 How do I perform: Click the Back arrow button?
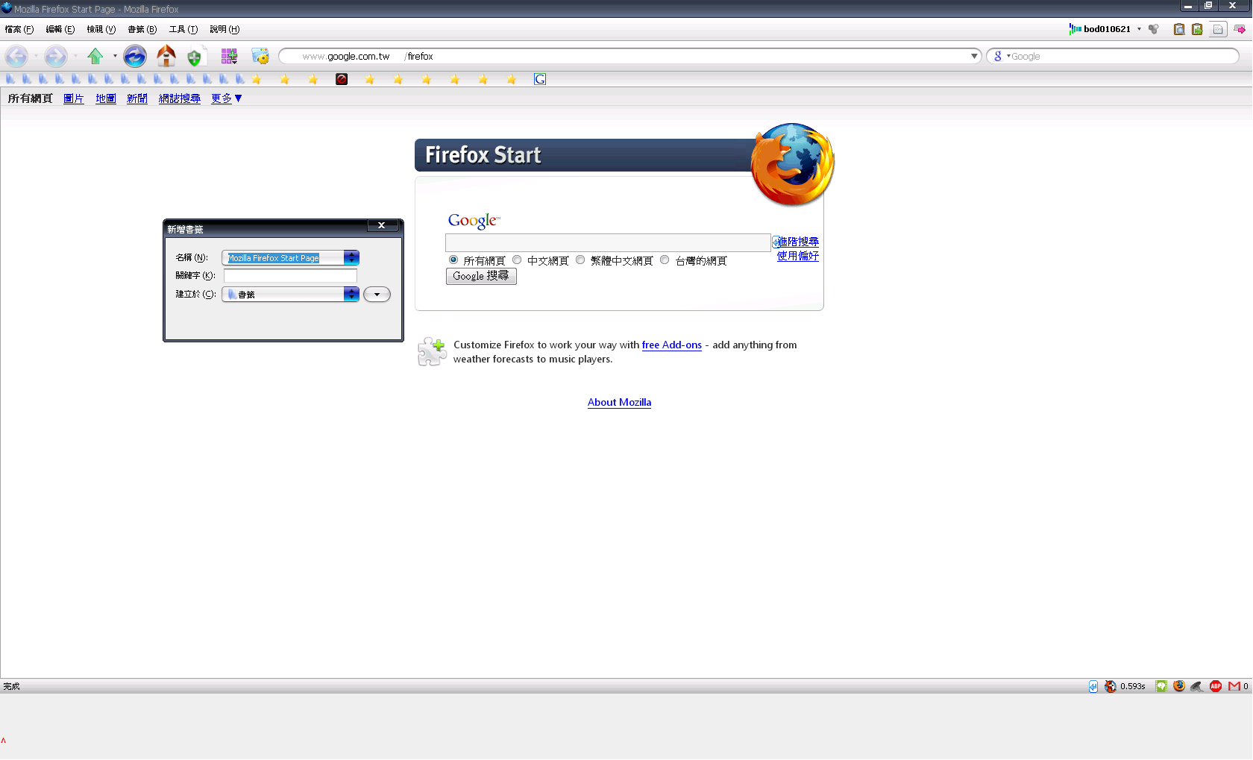(x=16, y=56)
